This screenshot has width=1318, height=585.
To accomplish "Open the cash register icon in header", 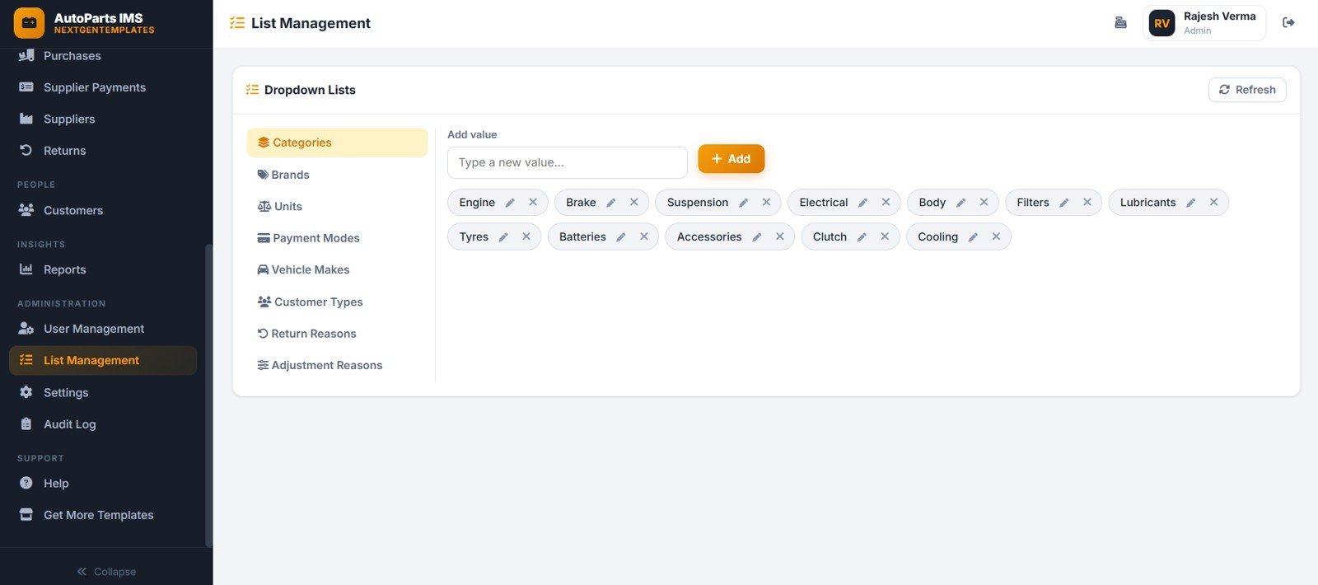I will pyautogui.click(x=1120, y=23).
